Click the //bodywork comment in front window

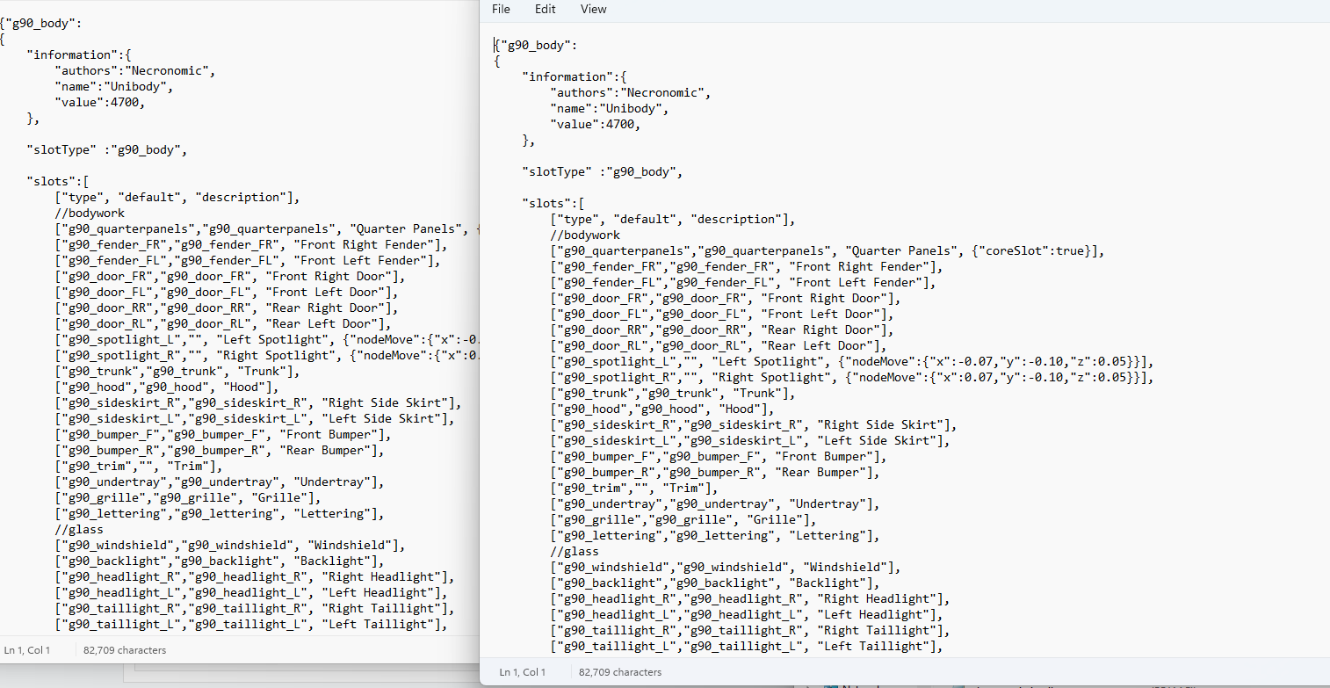coord(585,235)
